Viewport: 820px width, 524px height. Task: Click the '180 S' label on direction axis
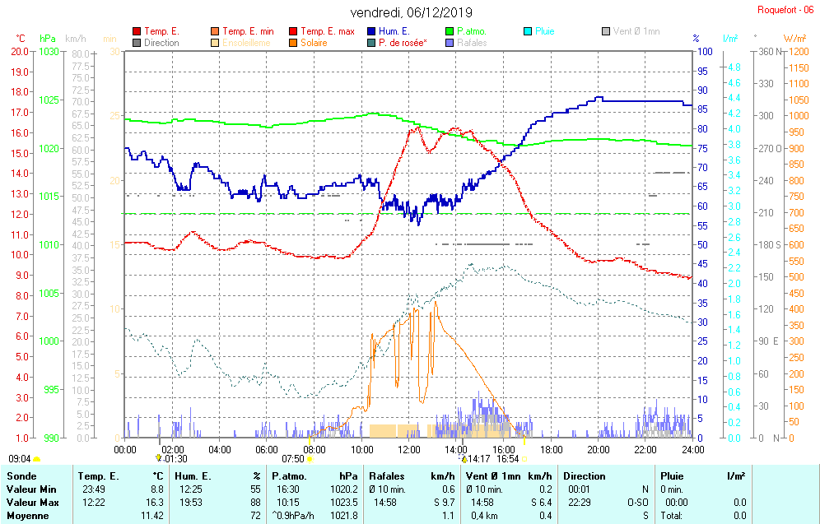coord(770,244)
